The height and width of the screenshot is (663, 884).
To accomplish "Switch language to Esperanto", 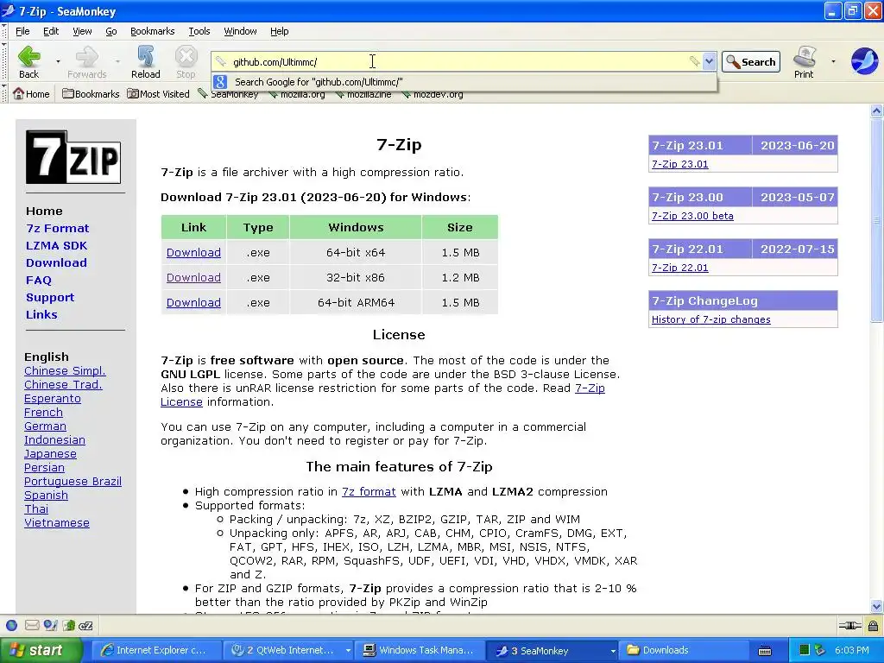I will pyautogui.click(x=53, y=399).
